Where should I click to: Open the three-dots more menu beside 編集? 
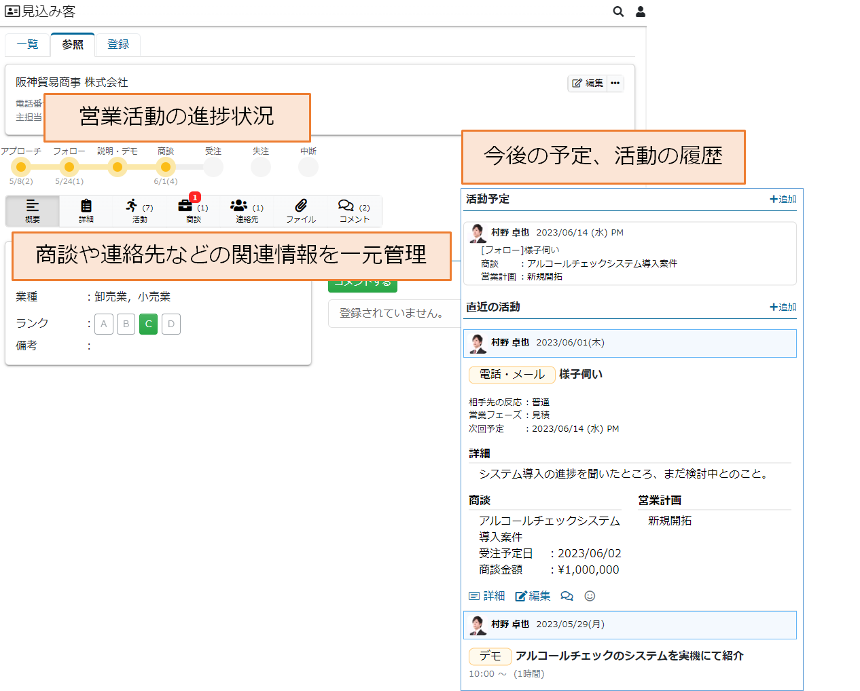pos(615,83)
